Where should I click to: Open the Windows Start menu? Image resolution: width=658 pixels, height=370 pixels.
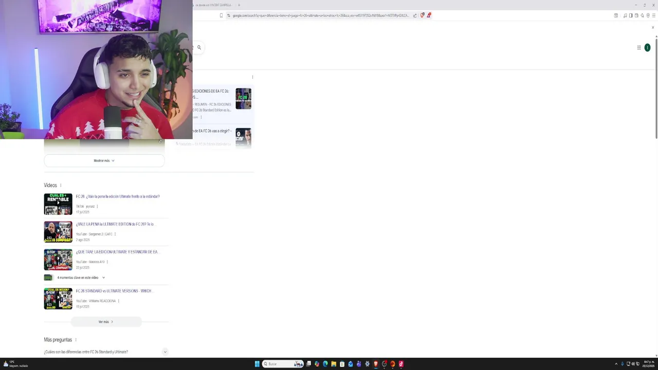tap(257, 364)
